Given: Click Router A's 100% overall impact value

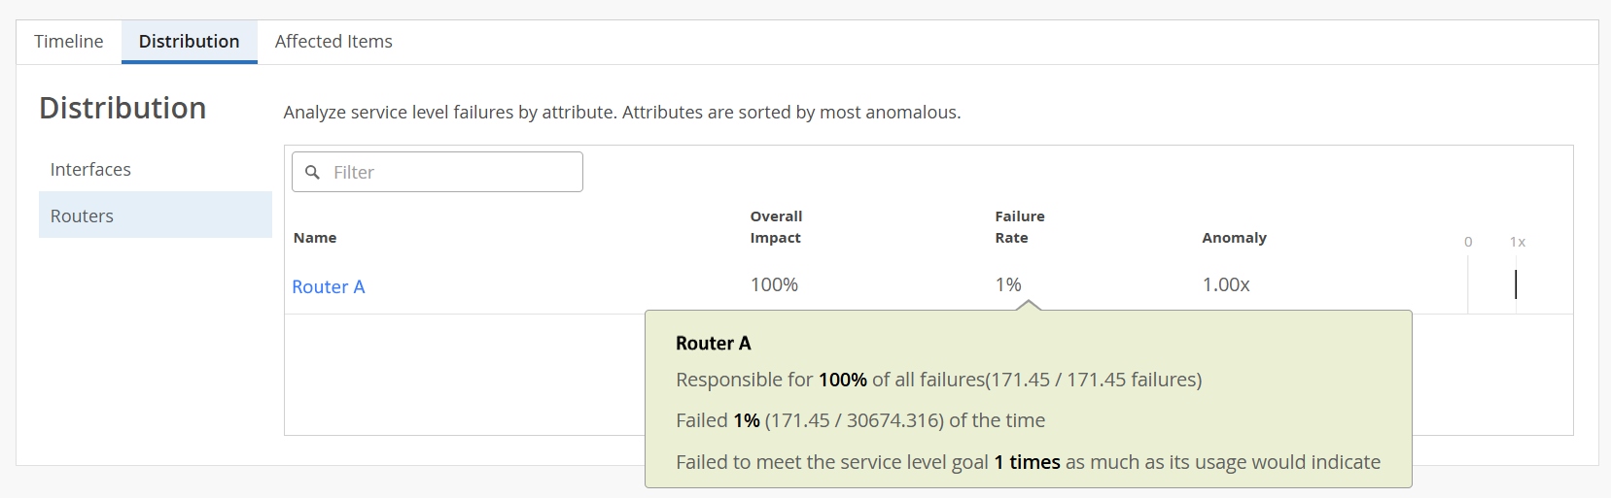Looking at the screenshot, I should (774, 285).
